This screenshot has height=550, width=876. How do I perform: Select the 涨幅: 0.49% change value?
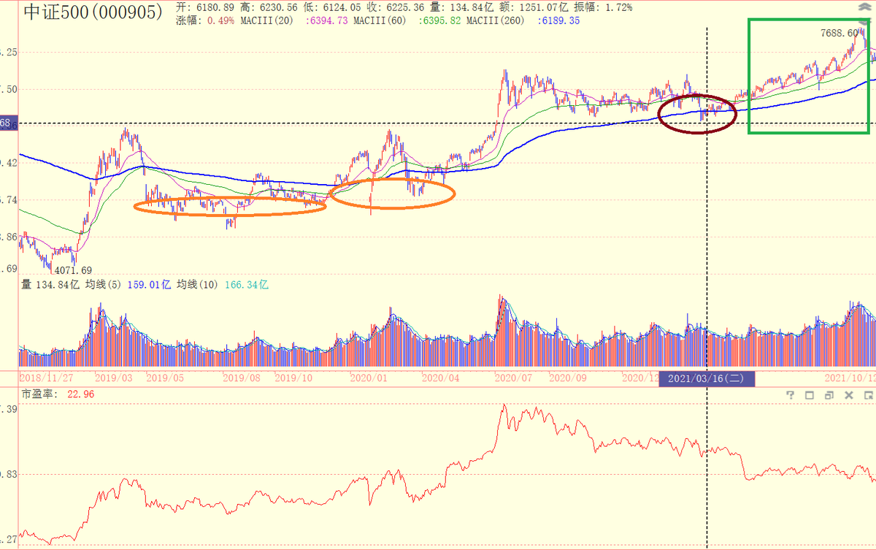click(x=206, y=20)
